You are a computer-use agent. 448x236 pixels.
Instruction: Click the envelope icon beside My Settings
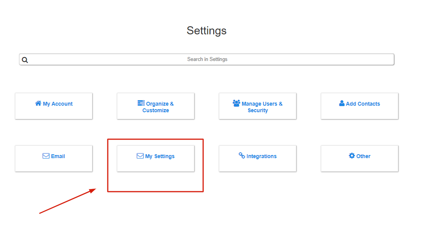[x=140, y=156]
